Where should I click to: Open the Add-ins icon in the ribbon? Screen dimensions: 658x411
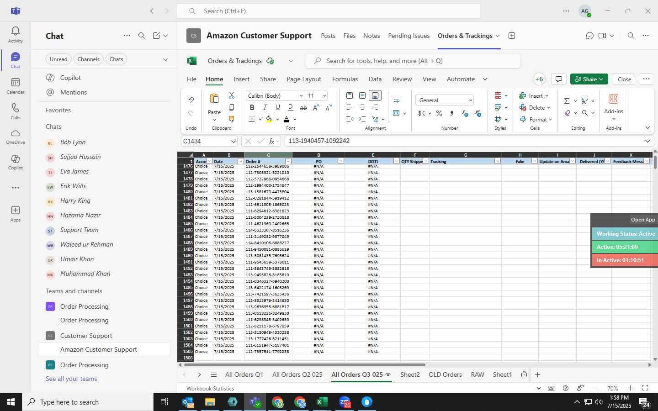pyautogui.click(x=613, y=99)
